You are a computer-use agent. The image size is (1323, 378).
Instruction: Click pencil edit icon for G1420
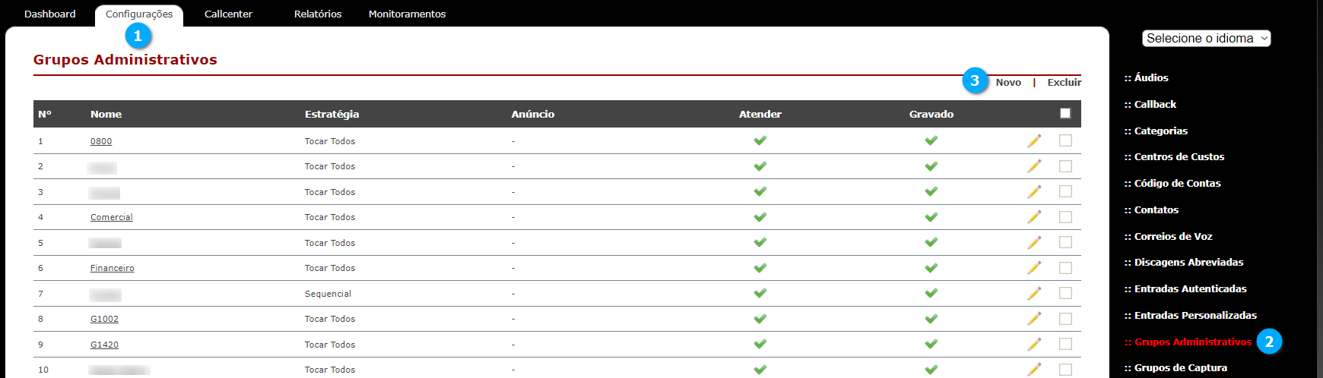1034,344
